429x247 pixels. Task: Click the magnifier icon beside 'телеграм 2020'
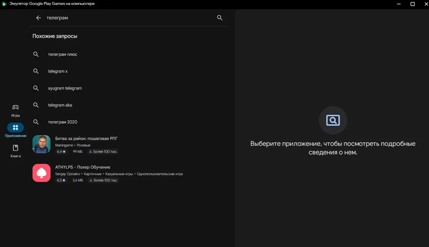(x=36, y=122)
